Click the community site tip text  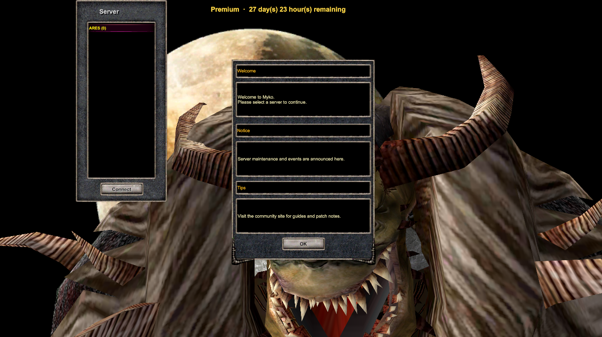coord(289,216)
